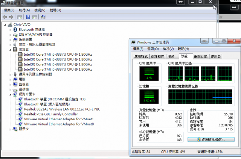
Task: Click the first CPU 使用率記錄 core graph
Action: 175,74
